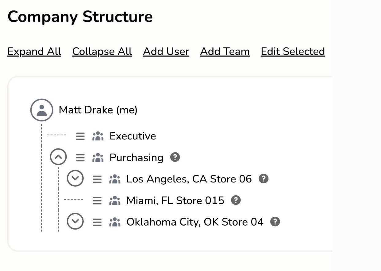Select Matt Drake (me) in tree
The width and height of the screenshot is (381, 271).
pyautogui.click(x=98, y=110)
